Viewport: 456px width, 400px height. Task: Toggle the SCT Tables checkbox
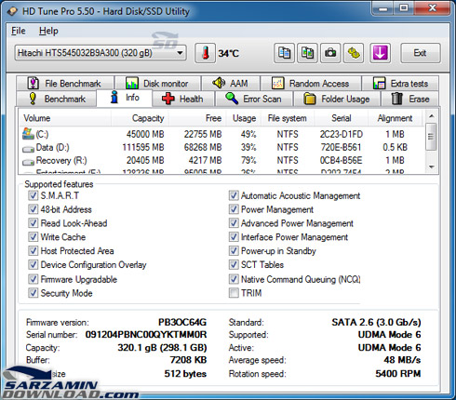[234, 264]
